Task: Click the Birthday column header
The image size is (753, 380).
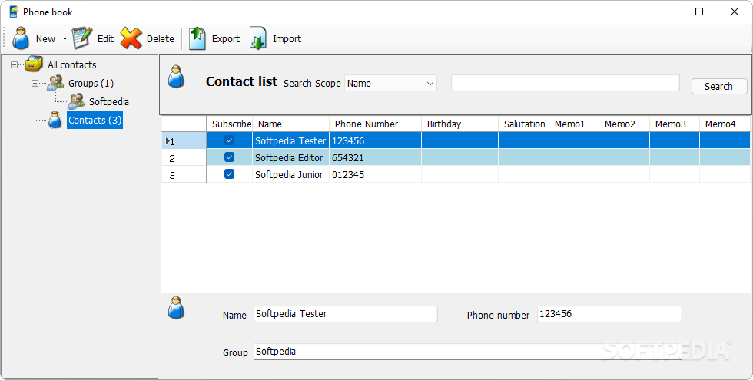Action: [460, 124]
